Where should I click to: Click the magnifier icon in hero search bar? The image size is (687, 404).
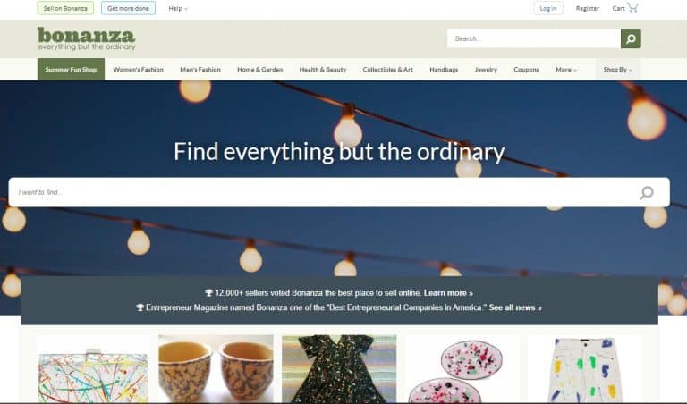click(x=647, y=192)
